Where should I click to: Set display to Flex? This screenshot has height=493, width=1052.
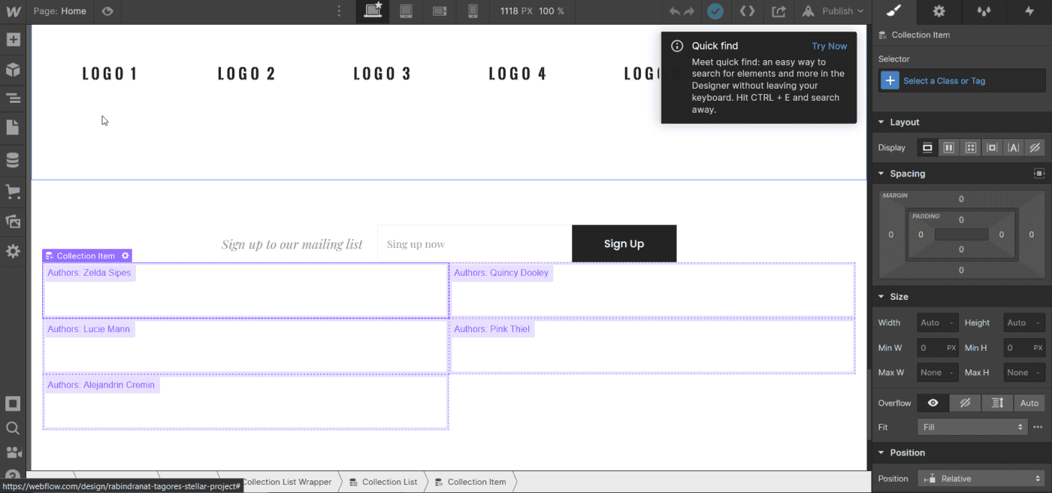(x=949, y=147)
